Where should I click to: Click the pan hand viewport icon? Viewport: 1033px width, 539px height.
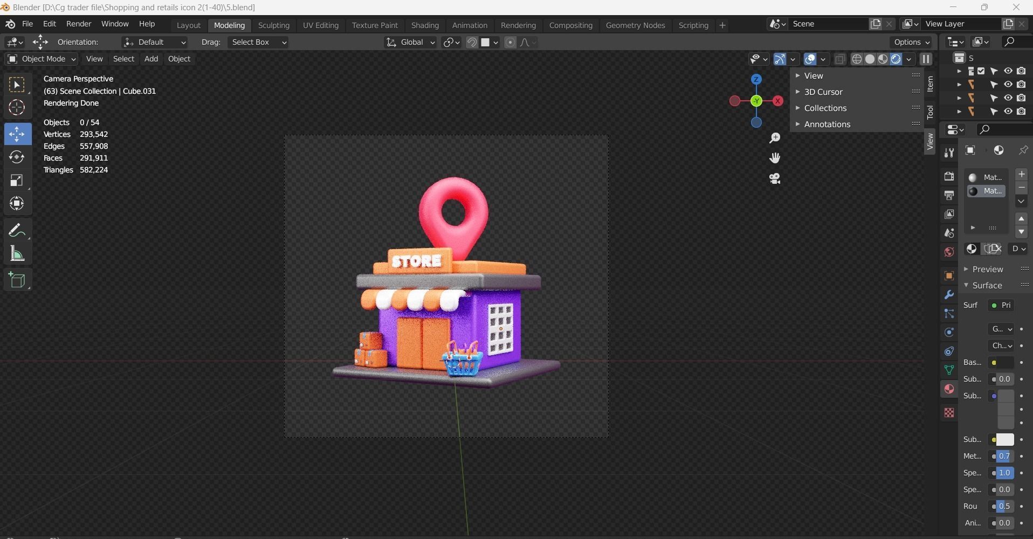(x=775, y=158)
